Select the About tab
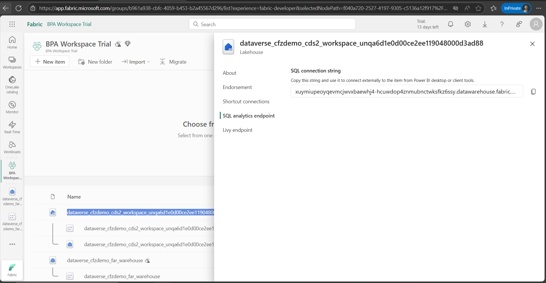Viewport: 546px width, 283px height. pos(230,73)
